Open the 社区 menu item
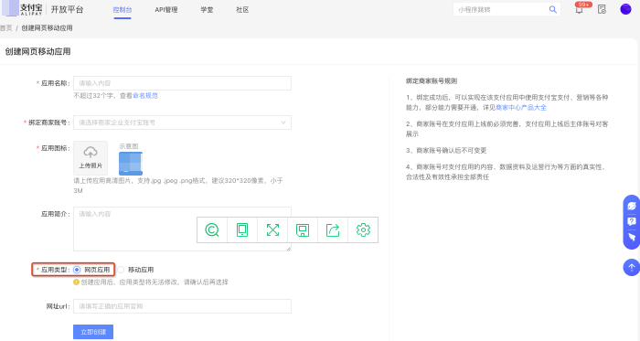The height and width of the screenshot is (341, 640). click(x=242, y=10)
